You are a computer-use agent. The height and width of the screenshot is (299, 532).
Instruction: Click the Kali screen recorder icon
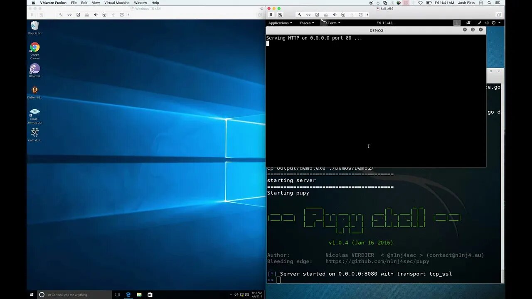point(468,23)
